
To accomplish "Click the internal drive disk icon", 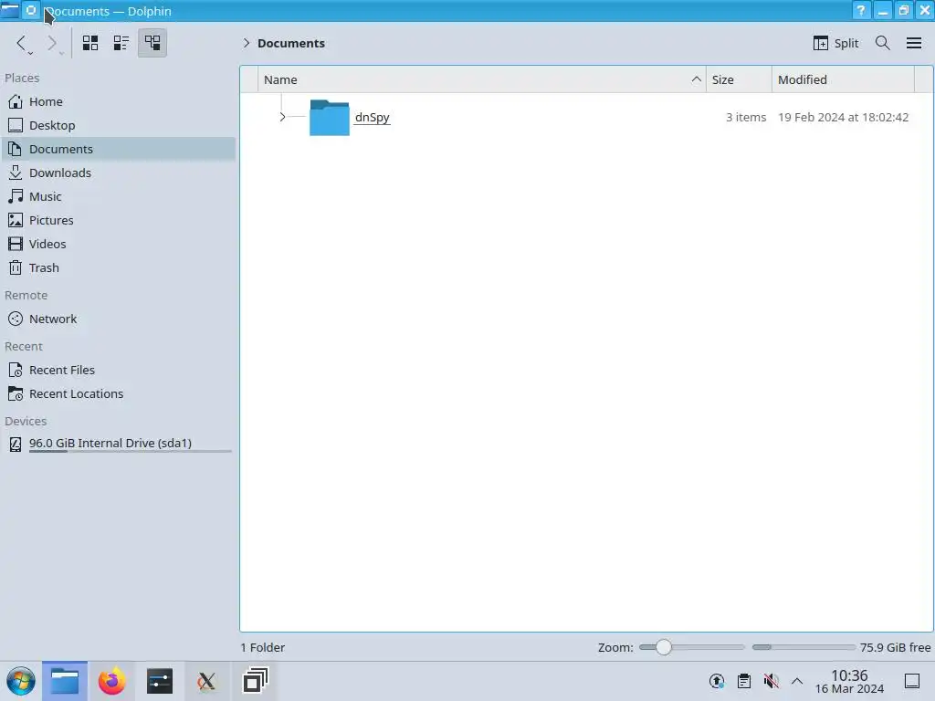I will pyautogui.click(x=16, y=444).
